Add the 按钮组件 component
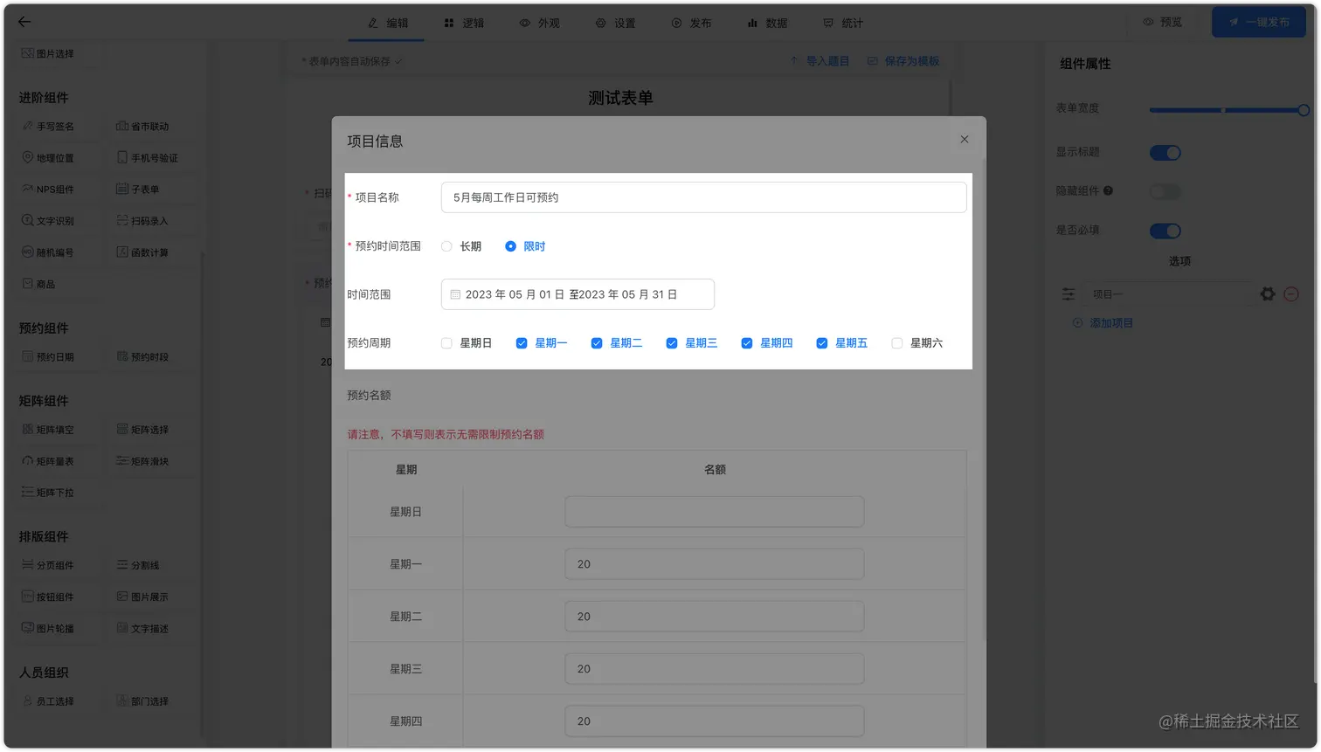 48,597
